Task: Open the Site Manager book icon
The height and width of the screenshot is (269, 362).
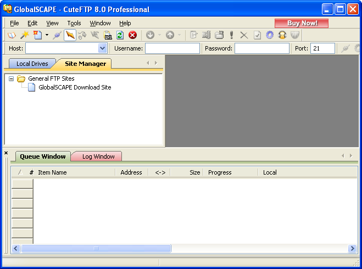Action: pos(12,35)
